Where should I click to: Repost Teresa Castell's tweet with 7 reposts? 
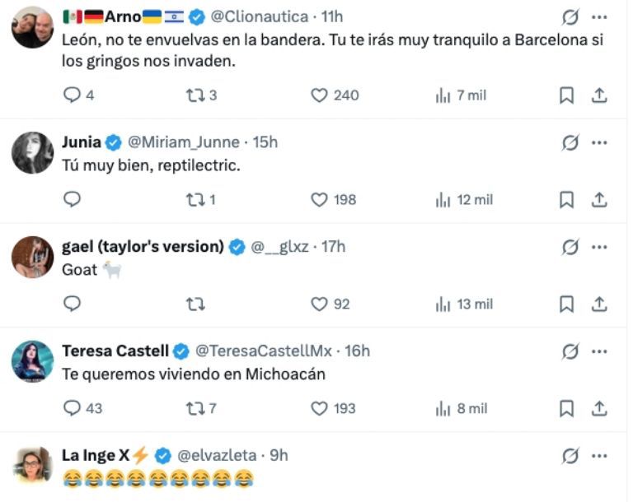195,408
